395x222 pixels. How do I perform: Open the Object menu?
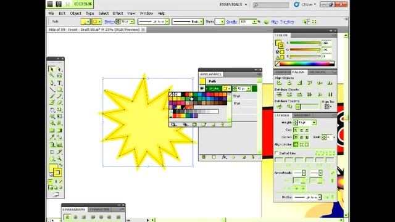tap(75, 14)
